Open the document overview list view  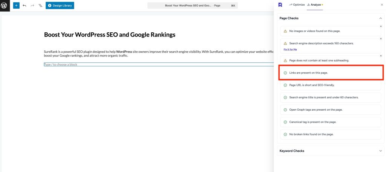(40, 6)
